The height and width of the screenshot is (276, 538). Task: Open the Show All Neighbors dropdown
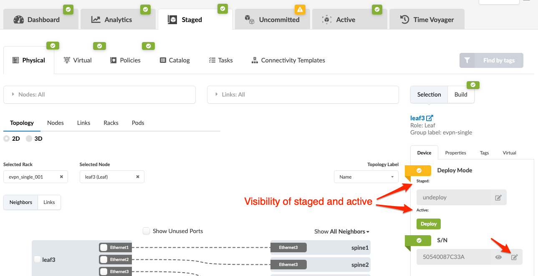(342, 231)
